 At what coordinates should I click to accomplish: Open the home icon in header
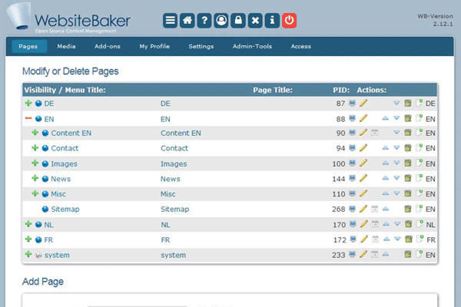coord(187,21)
